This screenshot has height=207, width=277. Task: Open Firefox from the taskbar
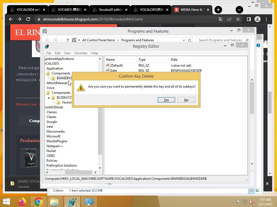tap(22, 202)
